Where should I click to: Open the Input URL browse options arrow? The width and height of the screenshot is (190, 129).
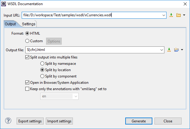click(184, 15)
